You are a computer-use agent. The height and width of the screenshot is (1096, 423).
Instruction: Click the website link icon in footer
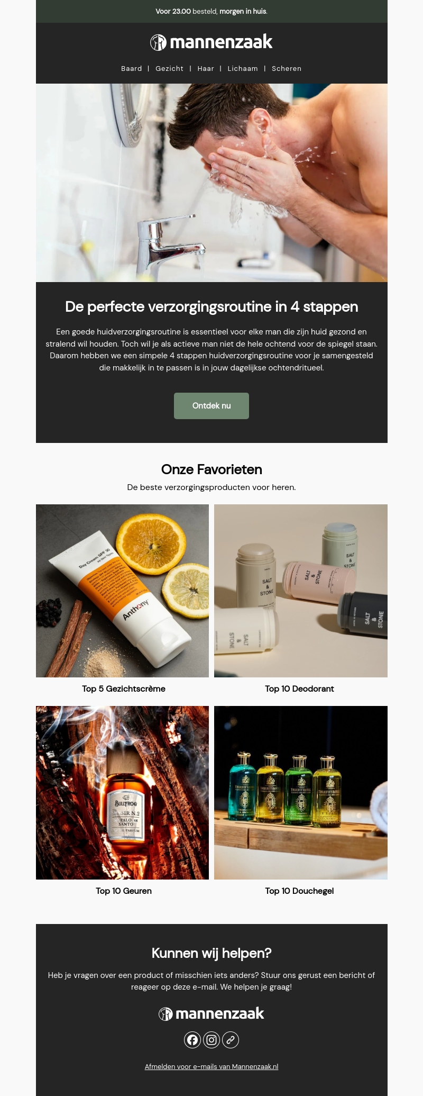231,1040
